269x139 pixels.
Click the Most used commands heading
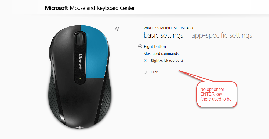[x=161, y=54]
